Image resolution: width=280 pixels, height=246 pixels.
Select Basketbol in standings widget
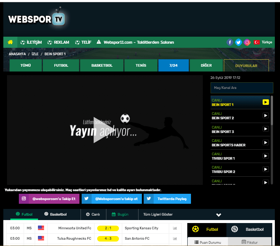249,230
